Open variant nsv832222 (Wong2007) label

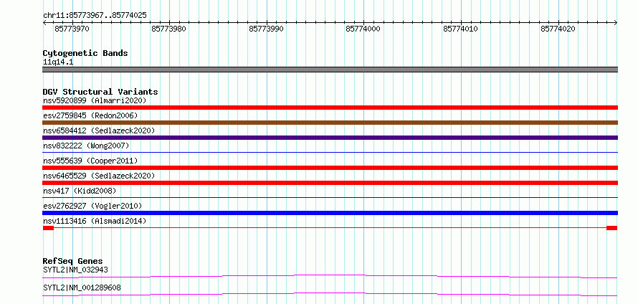(86, 146)
